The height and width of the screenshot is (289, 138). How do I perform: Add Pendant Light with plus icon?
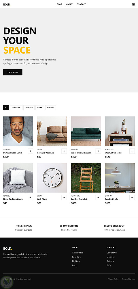132,198
